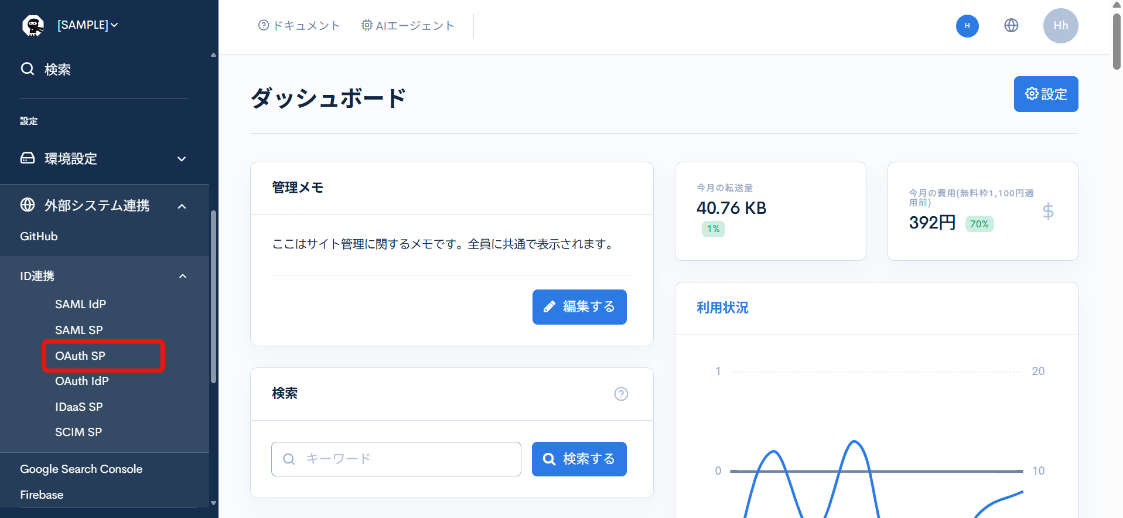This screenshot has height=518, width=1123.
Task: Click the gear icon in 設定 button
Action: (x=1032, y=94)
